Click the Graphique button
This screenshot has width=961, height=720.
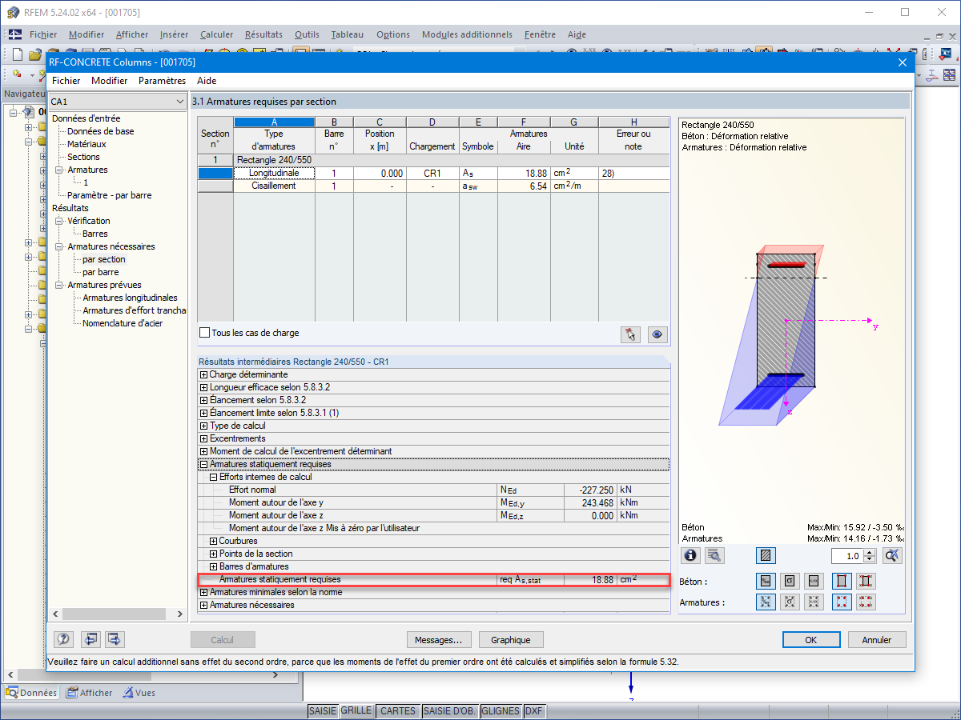pyautogui.click(x=511, y=639)
